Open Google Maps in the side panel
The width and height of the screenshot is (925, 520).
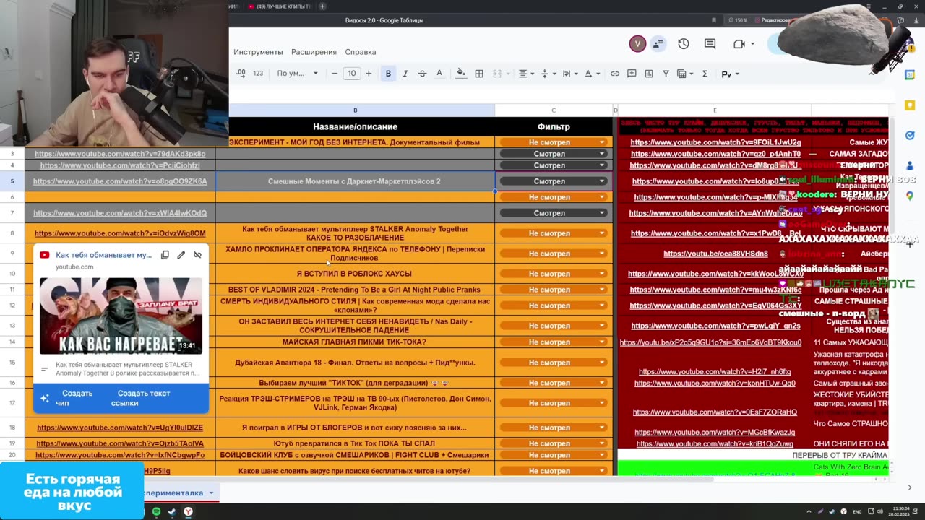click(910, 196)
